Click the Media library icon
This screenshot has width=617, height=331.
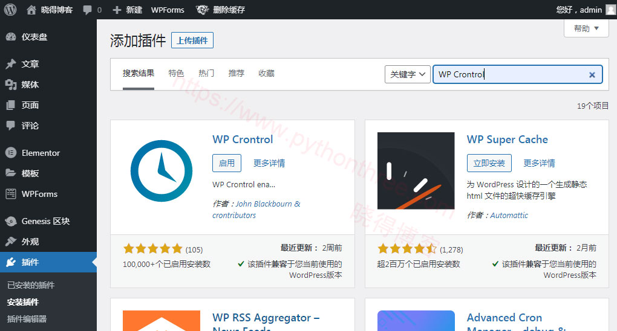pyautogui.click(x=11, y=85)
